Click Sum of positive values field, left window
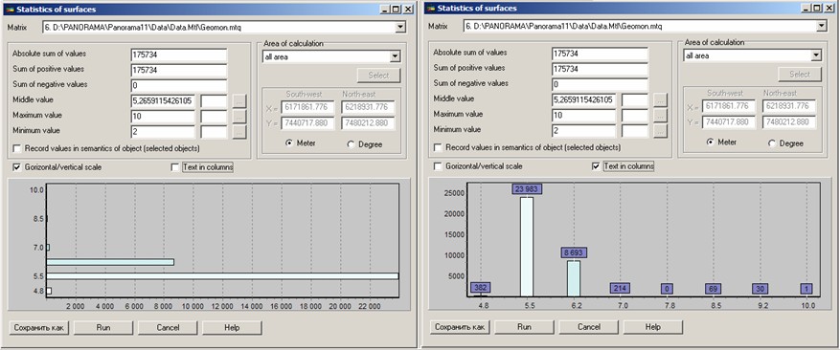The height and width of the screenshot is (350, 840). [179, 70]
